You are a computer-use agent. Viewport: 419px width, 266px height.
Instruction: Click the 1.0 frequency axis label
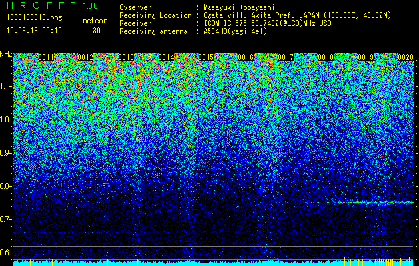[x=6, y=120]
